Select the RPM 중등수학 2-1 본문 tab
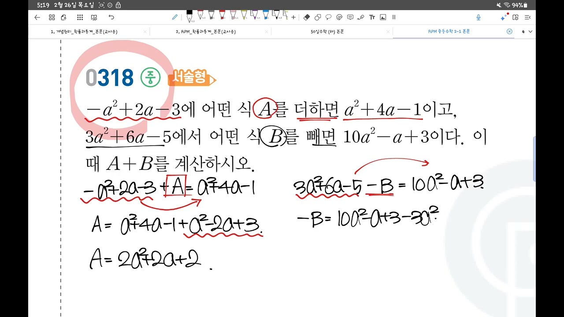Viewport: 564px width, 317px height. [x=449, y=32]
